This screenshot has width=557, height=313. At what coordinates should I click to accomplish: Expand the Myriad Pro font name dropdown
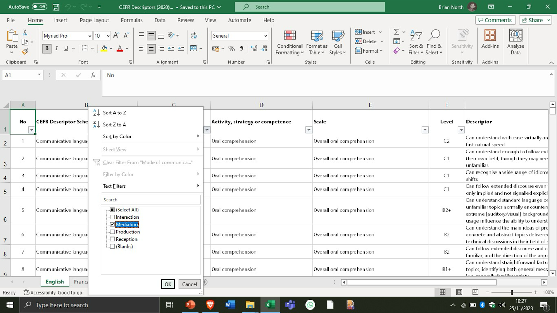tap(89, 36)
